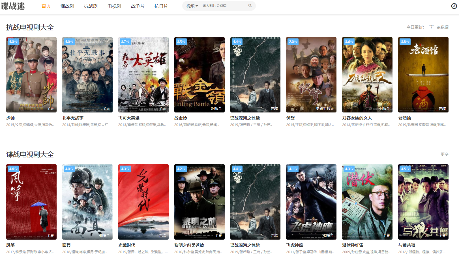Click the 潜伏孙红雷 title link
459x254 pixels.
[353, 245]
